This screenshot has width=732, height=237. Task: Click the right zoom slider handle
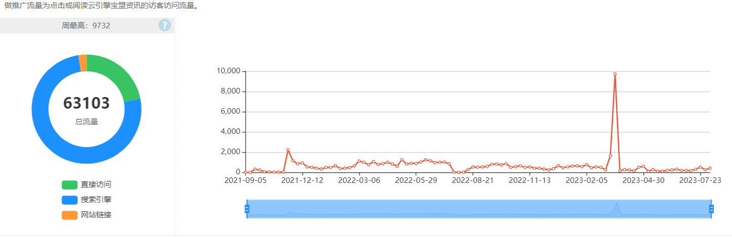711,209
